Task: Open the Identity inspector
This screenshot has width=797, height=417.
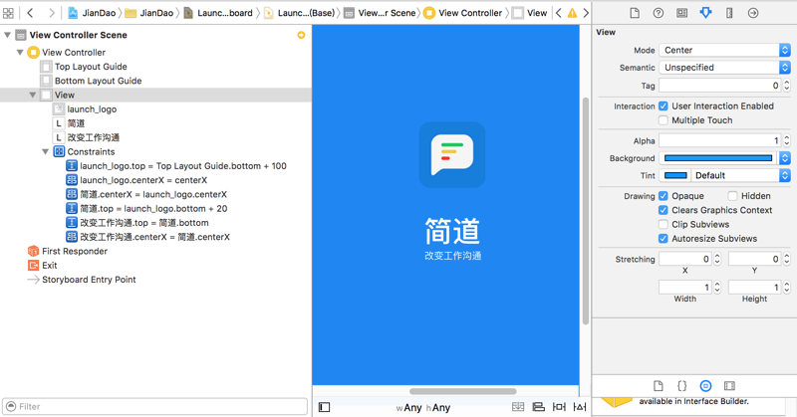Action: 682,13
